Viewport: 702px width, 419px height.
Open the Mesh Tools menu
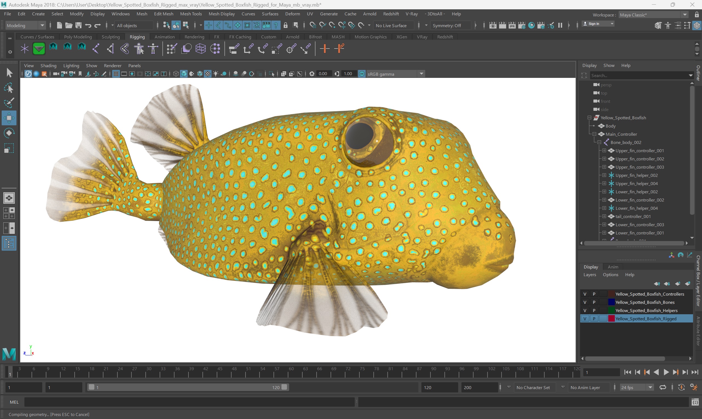click(191, 14)
